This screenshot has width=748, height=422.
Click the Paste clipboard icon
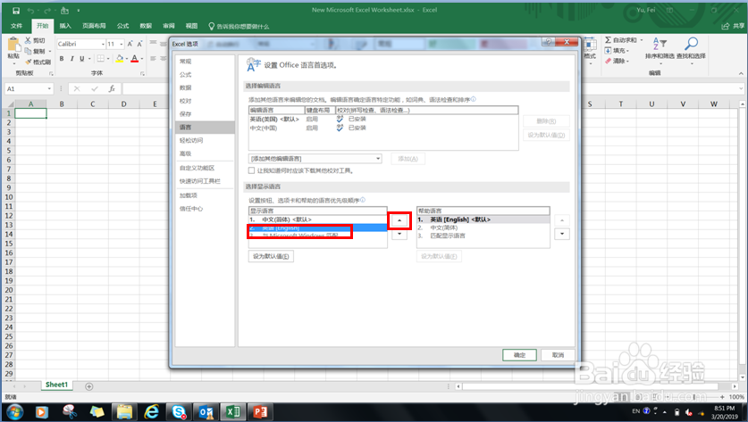point(13,45)
